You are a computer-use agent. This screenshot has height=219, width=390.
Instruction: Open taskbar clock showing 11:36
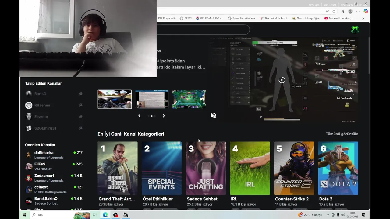(x=353, y=215)
